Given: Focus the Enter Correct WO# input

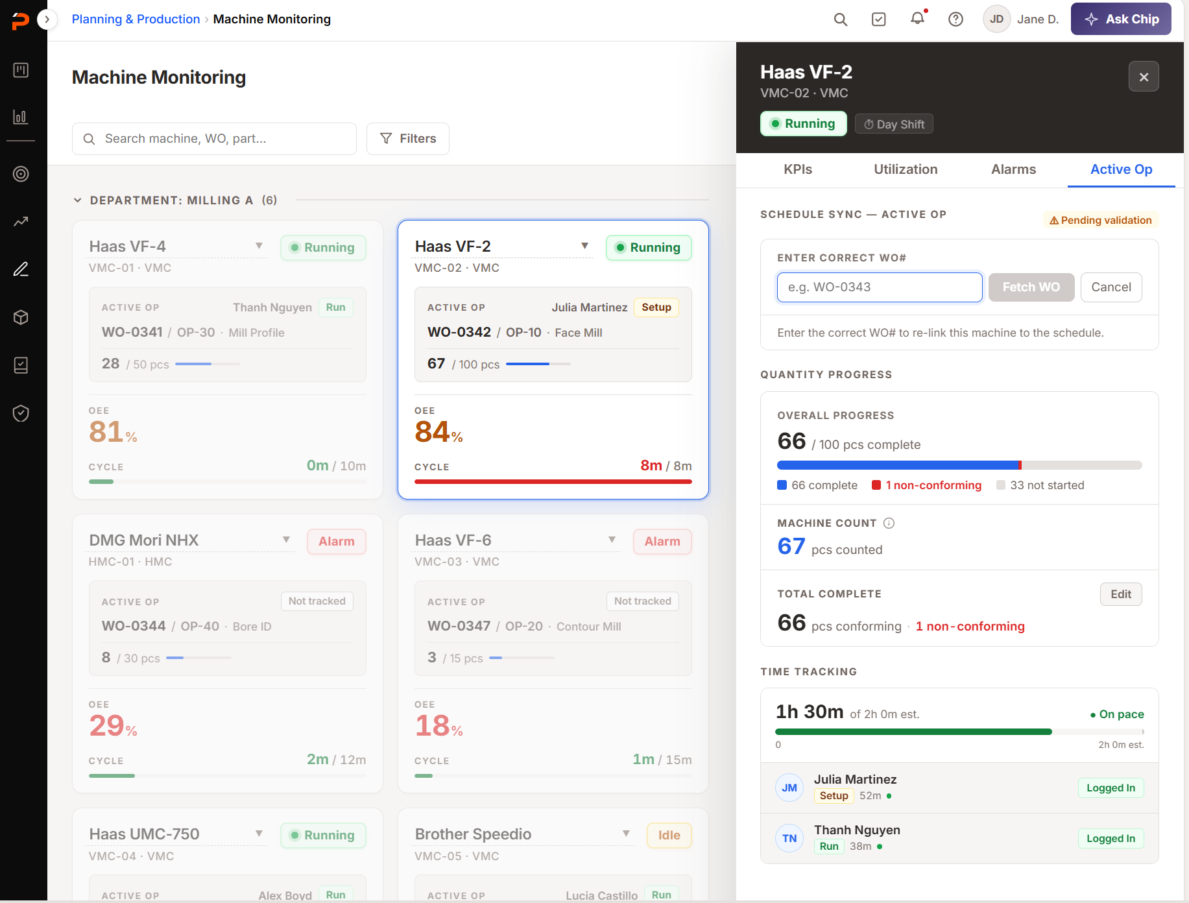Looking at the screenshot, I should pos(880,287).
